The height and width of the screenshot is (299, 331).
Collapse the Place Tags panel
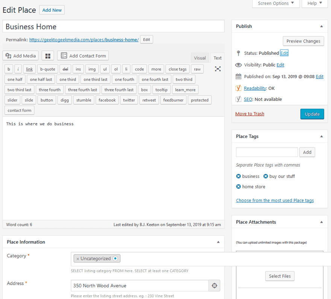tap(322, 136)
